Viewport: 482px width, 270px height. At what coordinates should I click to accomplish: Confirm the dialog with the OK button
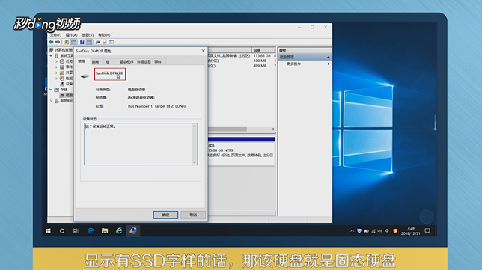coord(165,215)
